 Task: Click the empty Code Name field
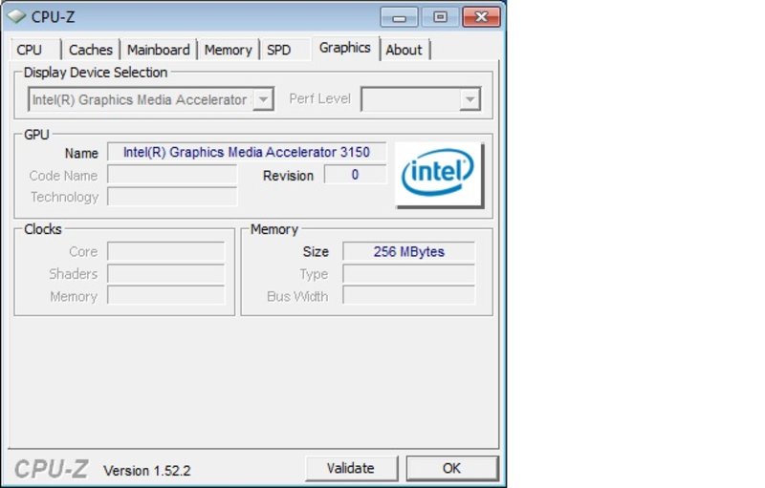tap(172, 175)
